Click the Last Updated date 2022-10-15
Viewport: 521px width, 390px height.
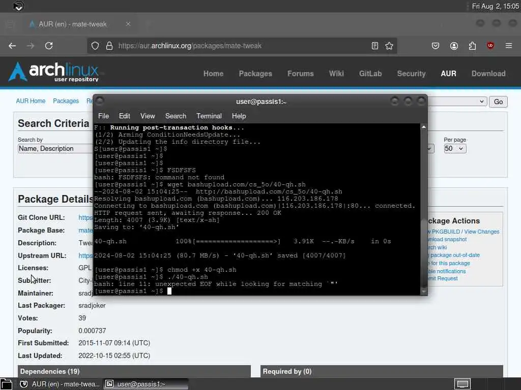click(x=114, y=355)
